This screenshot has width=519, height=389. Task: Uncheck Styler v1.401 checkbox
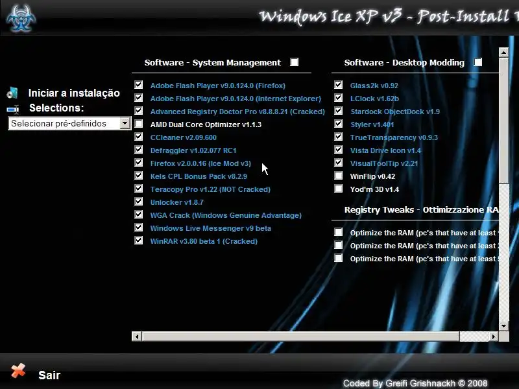pyautogui.click(x=338, y=124)
